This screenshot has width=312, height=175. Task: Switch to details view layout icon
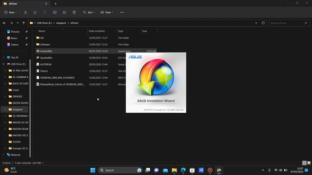(x=304, y=163)
